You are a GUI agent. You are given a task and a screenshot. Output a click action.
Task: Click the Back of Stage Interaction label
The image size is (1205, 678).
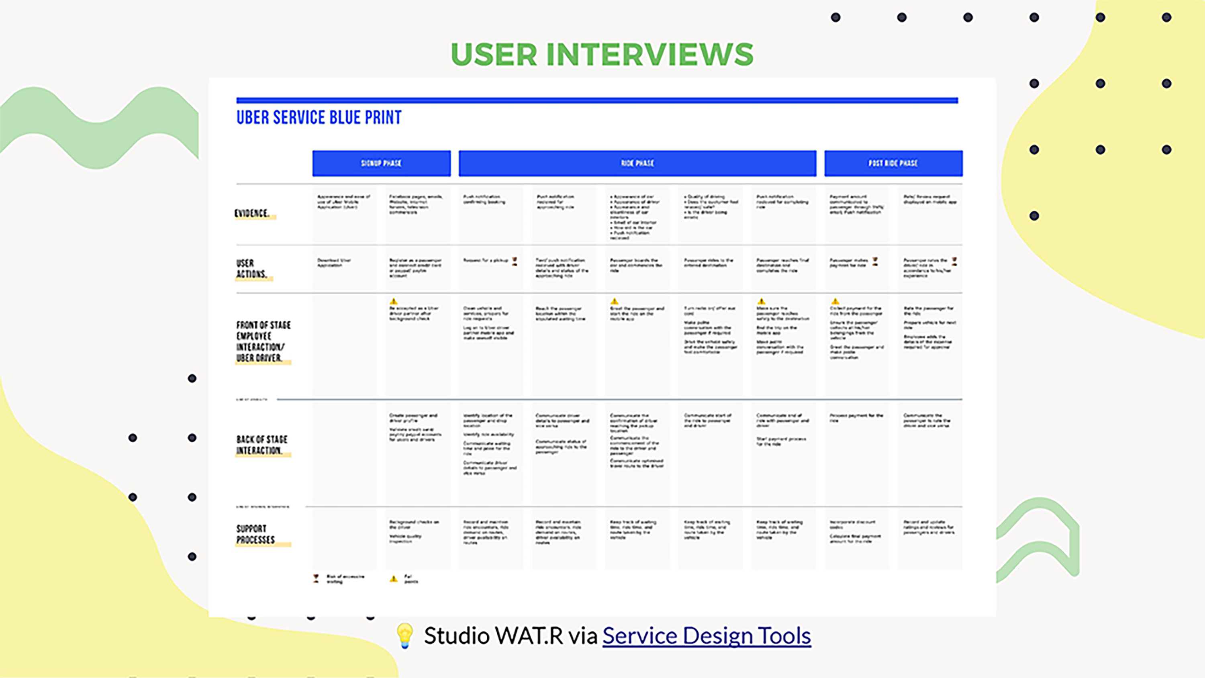click(262, 445)
